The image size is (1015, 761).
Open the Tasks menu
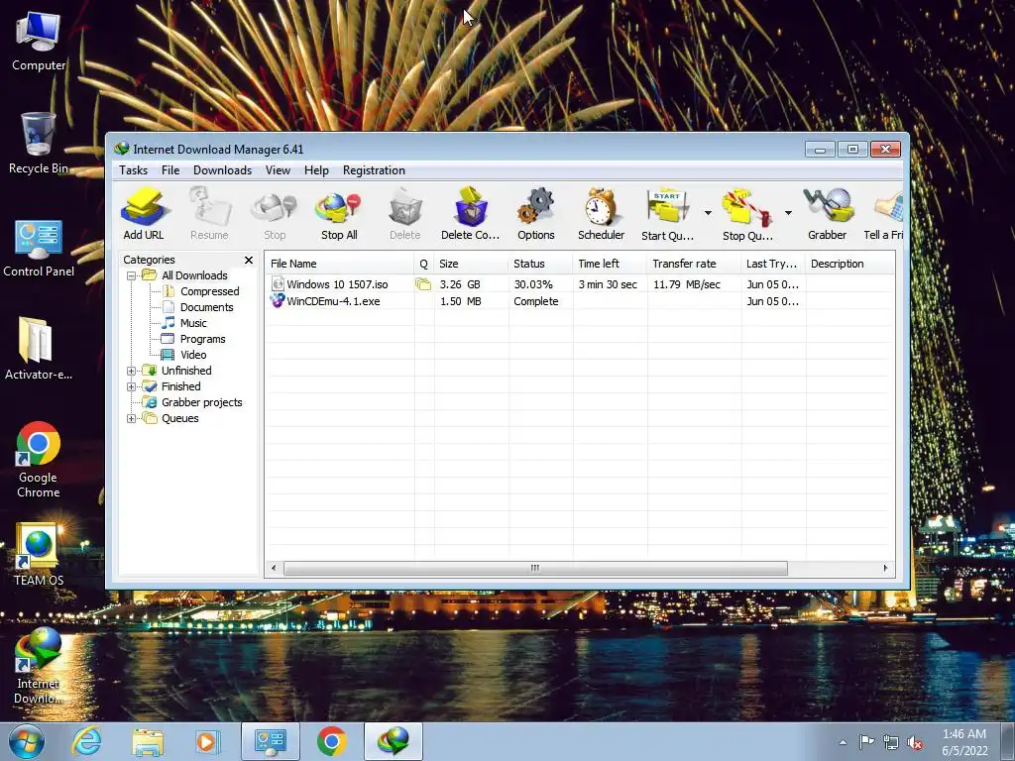(134, 170)
